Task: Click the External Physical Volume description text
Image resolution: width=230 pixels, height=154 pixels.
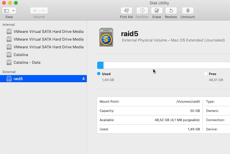Action: [x=144, y=40]
